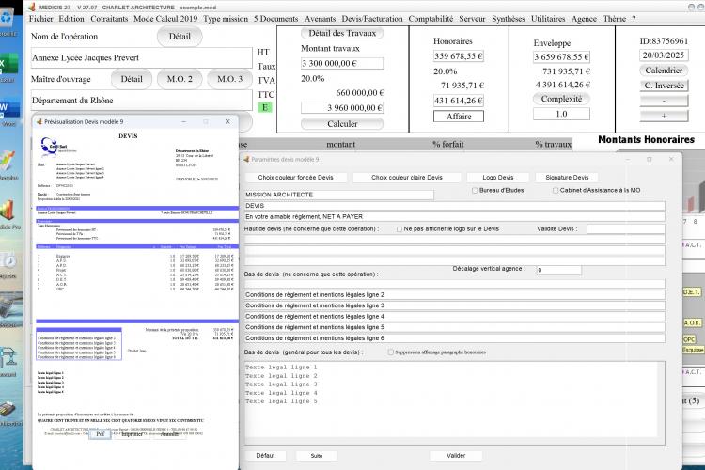The image size is (705, 470).
Task: Open the Edition menu
Action: [71, 19]
